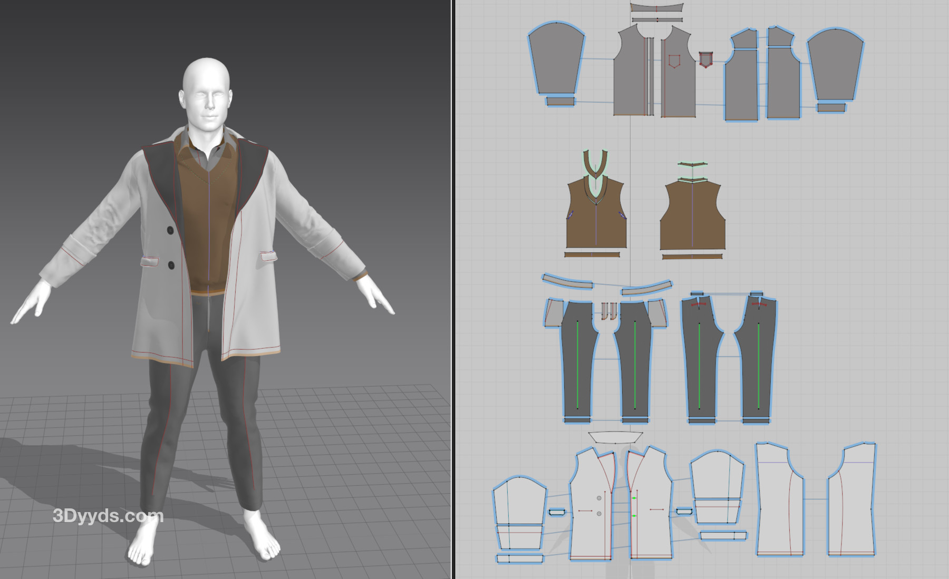Image resolution: width=949 pixels, height=579 pixels.
Task: Click the coat collar pattern above the coat fronts
Action: pos(615,437)
